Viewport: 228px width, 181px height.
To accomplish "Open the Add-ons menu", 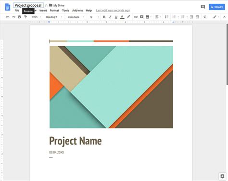I will [x=77, y=11].
